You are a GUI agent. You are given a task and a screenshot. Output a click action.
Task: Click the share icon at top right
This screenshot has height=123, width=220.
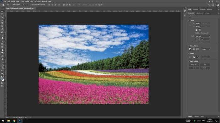pyautogui.click(x=218, y=5)
